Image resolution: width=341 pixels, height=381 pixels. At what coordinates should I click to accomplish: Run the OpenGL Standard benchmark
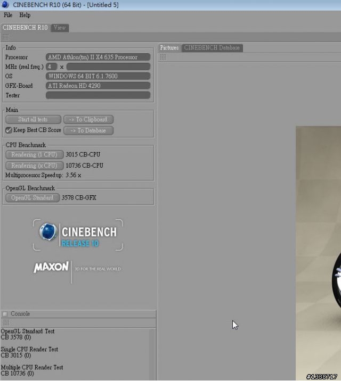coord(33,197)
